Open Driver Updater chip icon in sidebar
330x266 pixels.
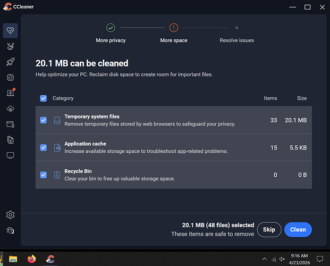[10, 77]
